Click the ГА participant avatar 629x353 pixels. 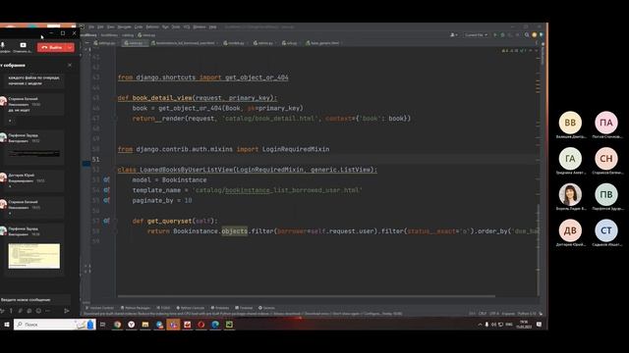(570, 159)
